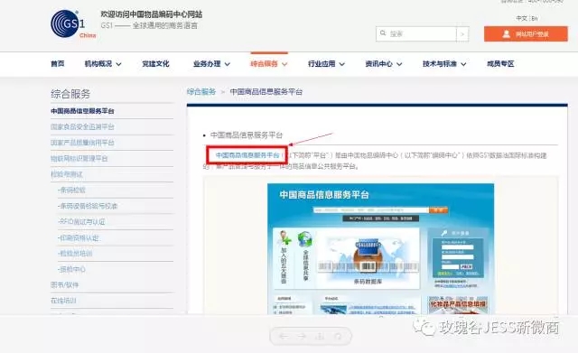The height and width of the screenshot is (353, 578).
Task: Open the -条码设备检验与校准 sidebar subitem
Action: point(88,206)
